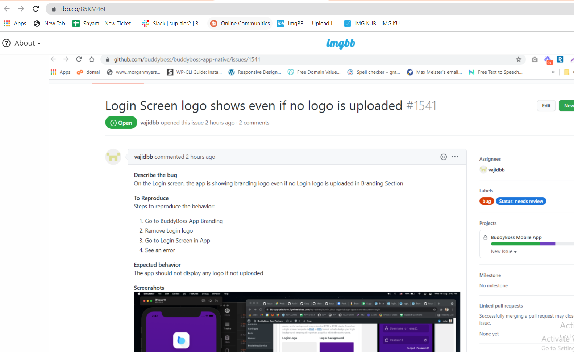
Task: Reload the ibb.co page
Action: coord(36,9)
